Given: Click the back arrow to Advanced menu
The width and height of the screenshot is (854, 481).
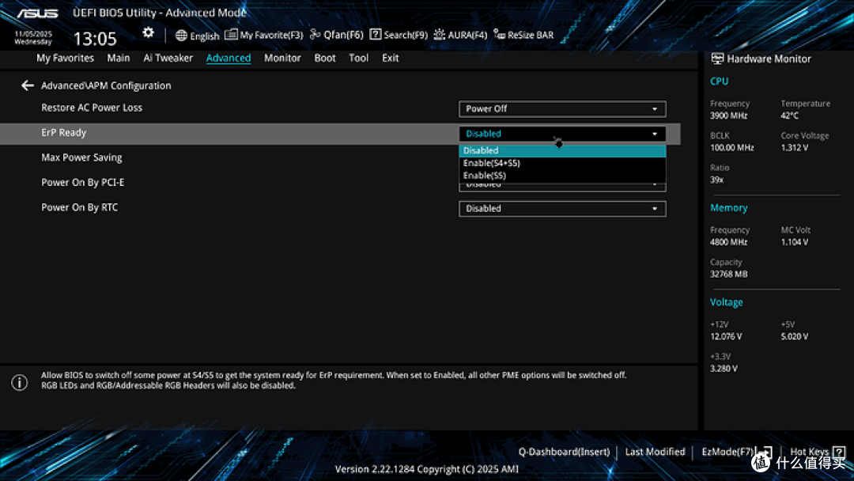Looking at the screenshot, I should pyautogui.click(x=27, y=85).
